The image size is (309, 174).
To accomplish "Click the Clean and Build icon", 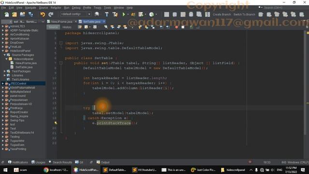I will pos(115,14).
